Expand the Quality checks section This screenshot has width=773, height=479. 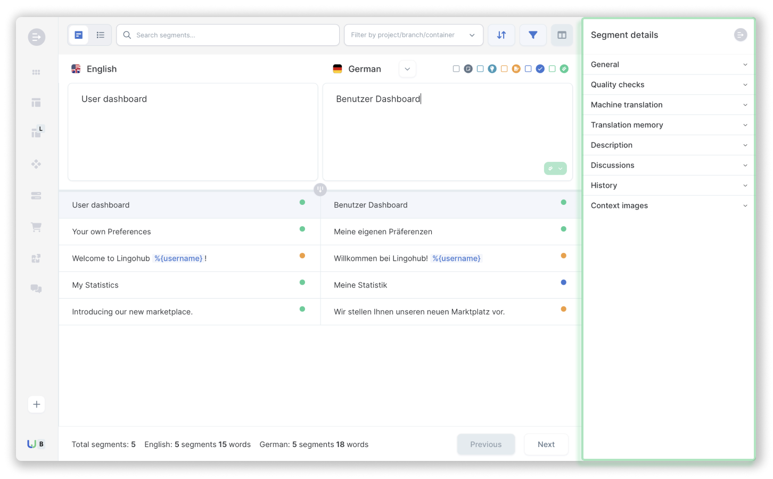click(x=669, y=85)
